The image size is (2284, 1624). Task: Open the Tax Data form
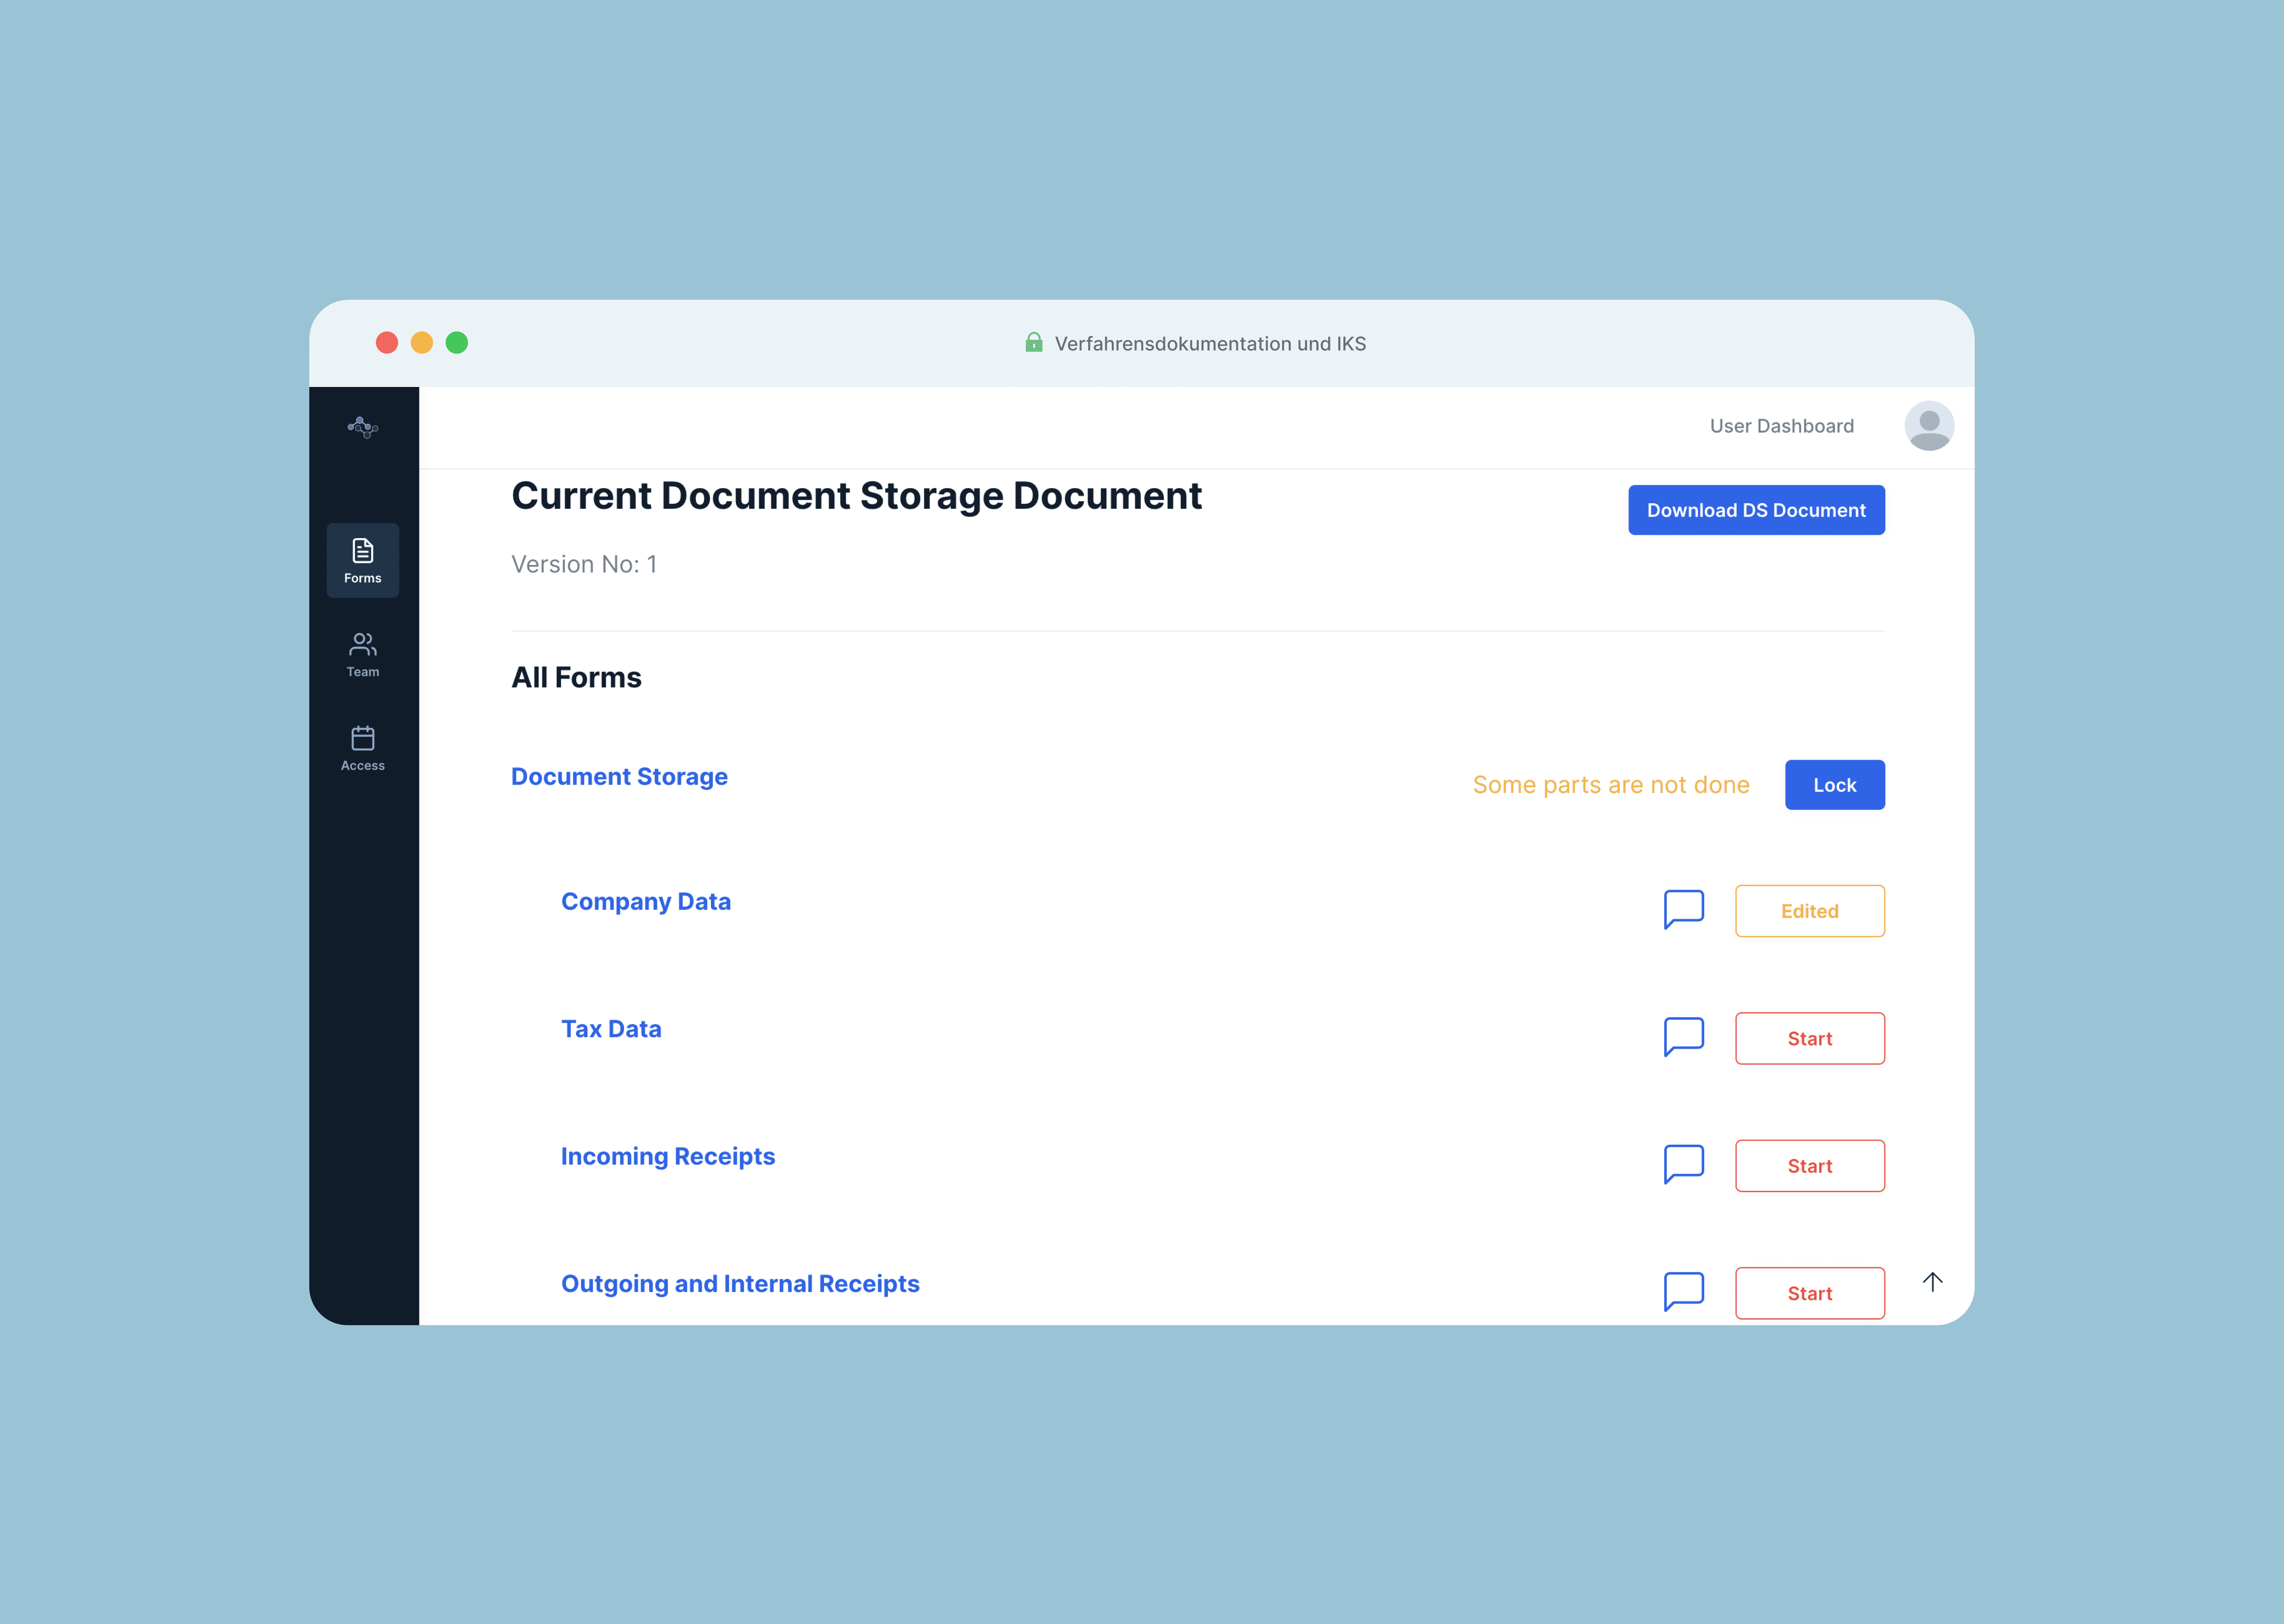tap(611, 1028)
